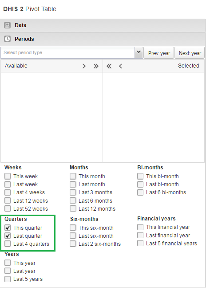Screen dimensions: 206x288
Task: Click the Data panel monitor icon
Action: pos(8,25)
